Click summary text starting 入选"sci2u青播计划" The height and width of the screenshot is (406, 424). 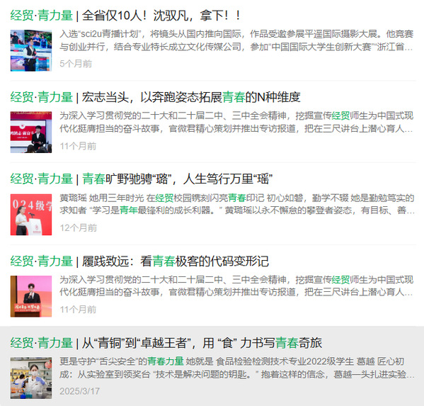click(236, 40)
